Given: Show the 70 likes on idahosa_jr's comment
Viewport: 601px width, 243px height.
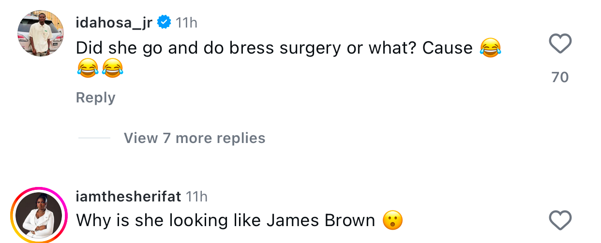Looking at the screenshot, I should click(560, 77).
